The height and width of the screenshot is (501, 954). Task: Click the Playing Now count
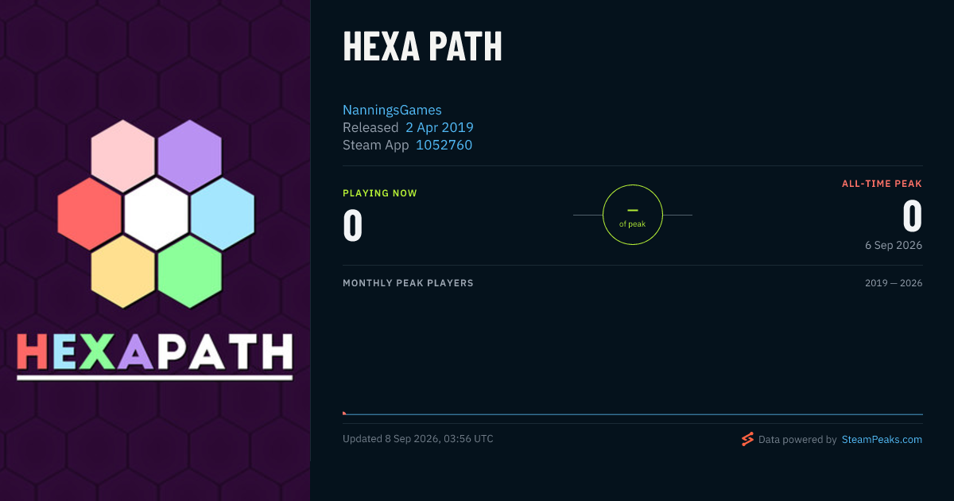click(353, 226)
